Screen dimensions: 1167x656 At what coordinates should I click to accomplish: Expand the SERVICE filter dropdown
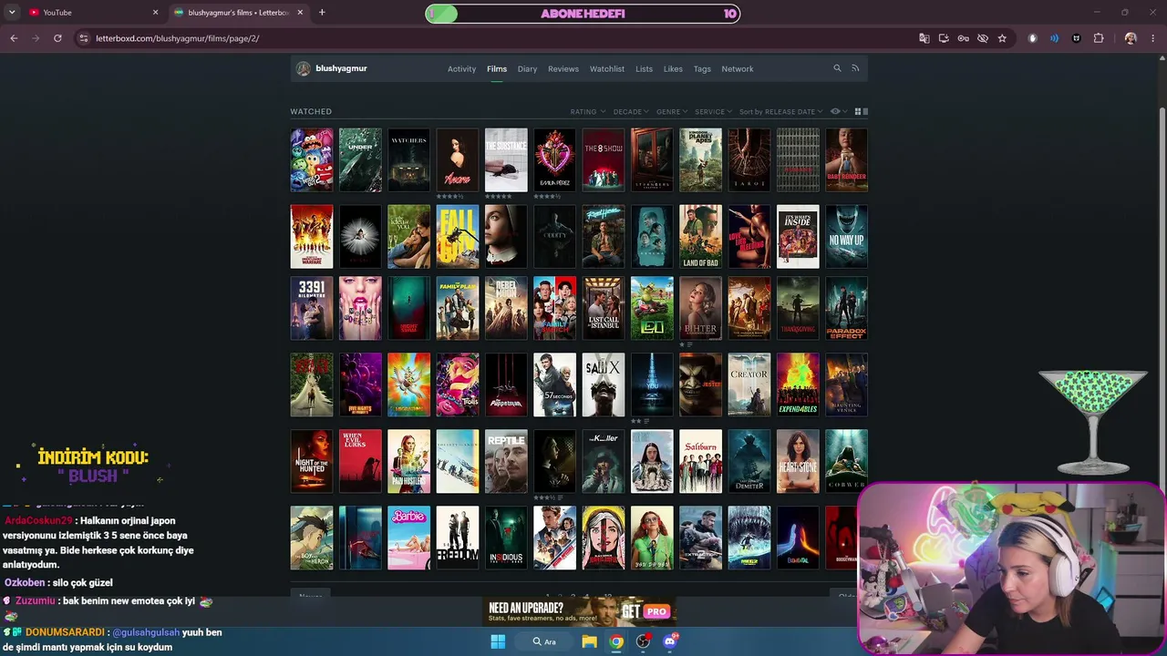click(713, 112)
